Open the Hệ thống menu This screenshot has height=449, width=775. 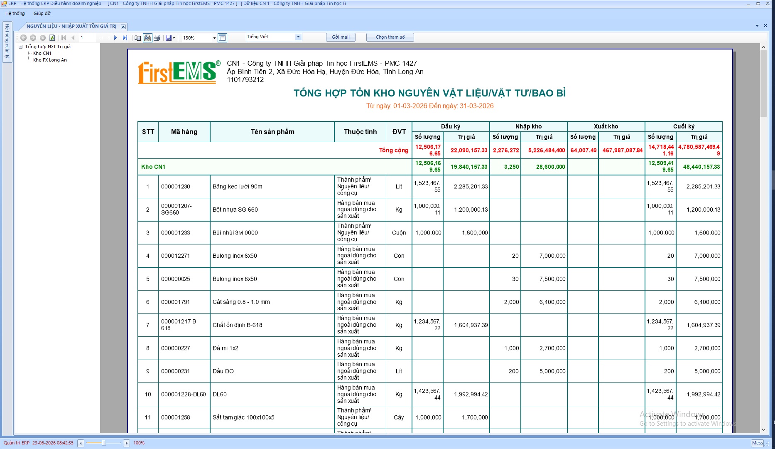15,13
